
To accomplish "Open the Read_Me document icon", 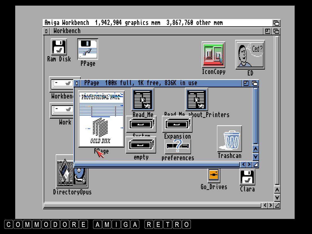I will tap(143, 100).
